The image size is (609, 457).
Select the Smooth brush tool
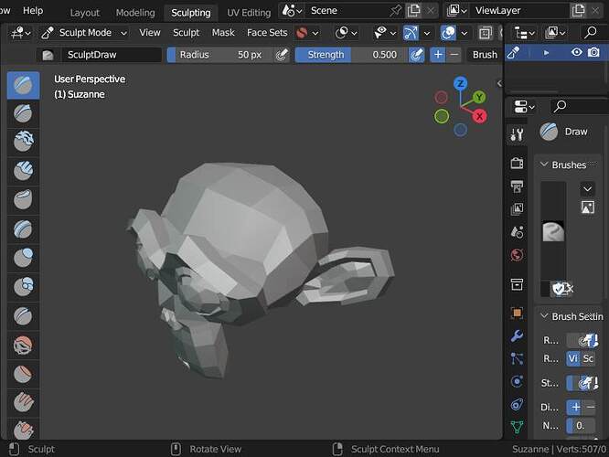tap(23, 345)
